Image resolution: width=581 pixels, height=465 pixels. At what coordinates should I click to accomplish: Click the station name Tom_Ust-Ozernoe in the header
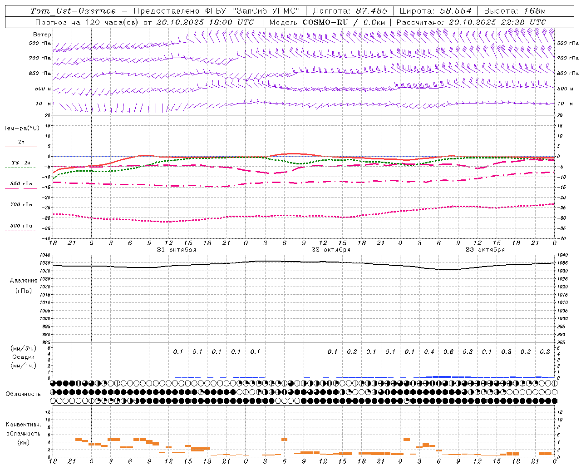(x=73, y=11)
